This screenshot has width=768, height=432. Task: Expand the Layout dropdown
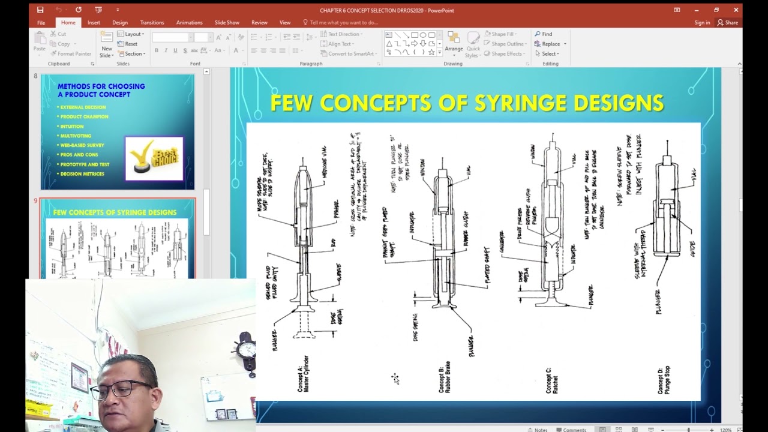coord(131,34)
